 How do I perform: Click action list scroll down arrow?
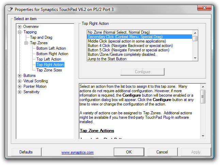click(x=195, y=58)
